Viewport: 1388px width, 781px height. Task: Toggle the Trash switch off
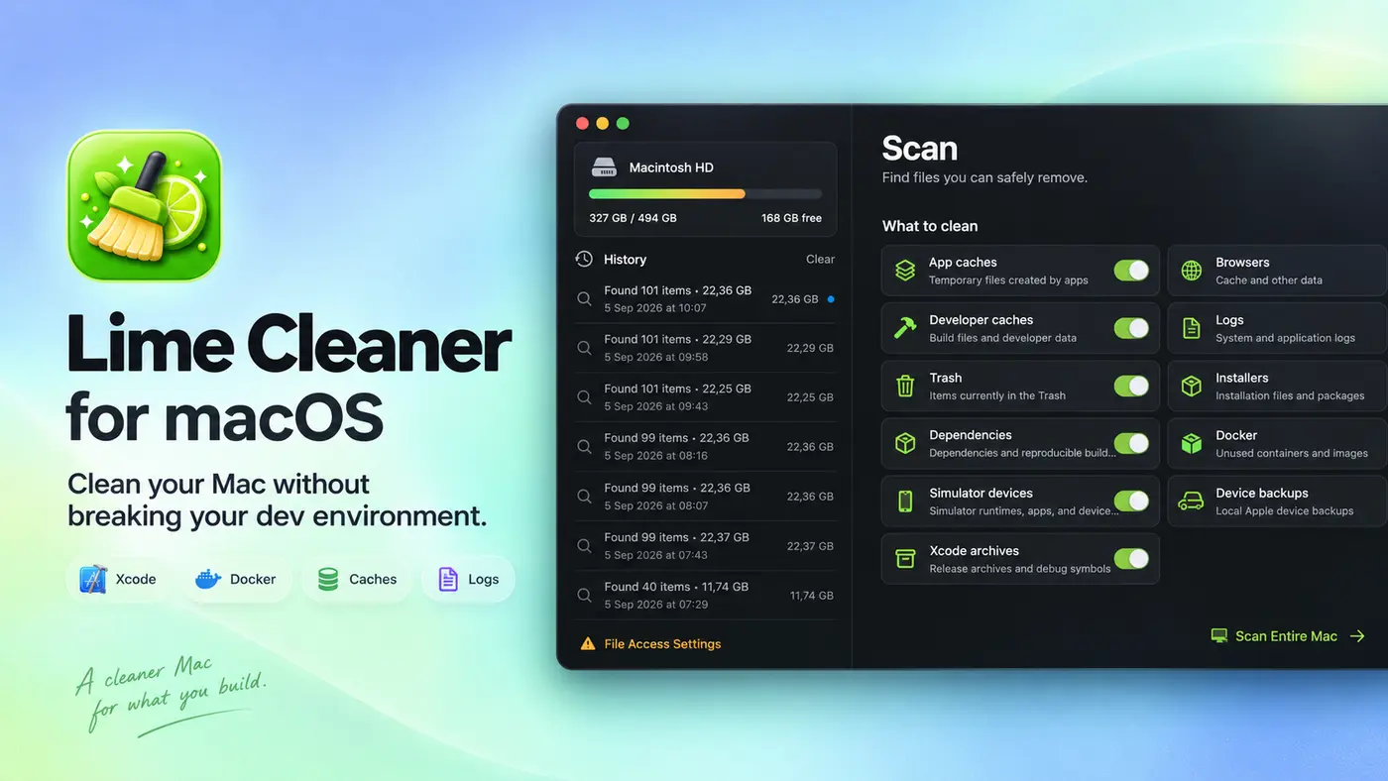(x=1131, y=386)
